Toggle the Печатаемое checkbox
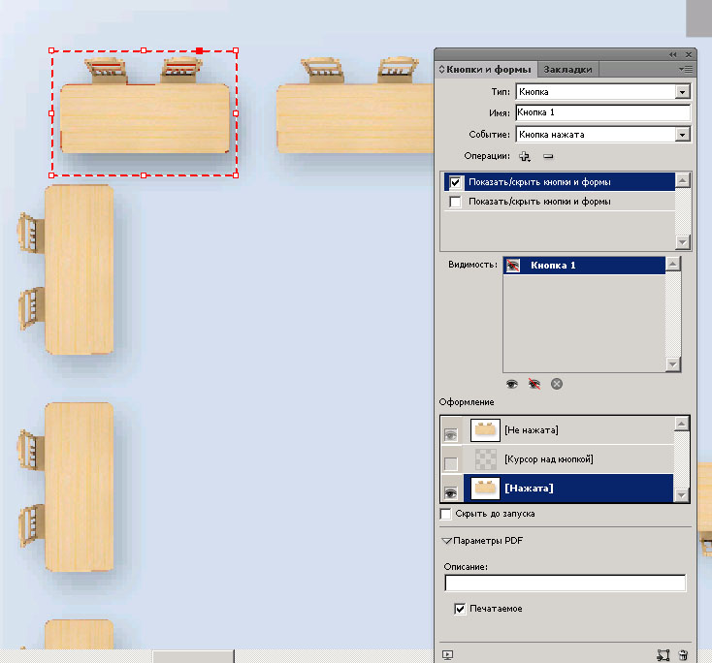The height and width of the screenshot is (663, 712). (460, 609)
